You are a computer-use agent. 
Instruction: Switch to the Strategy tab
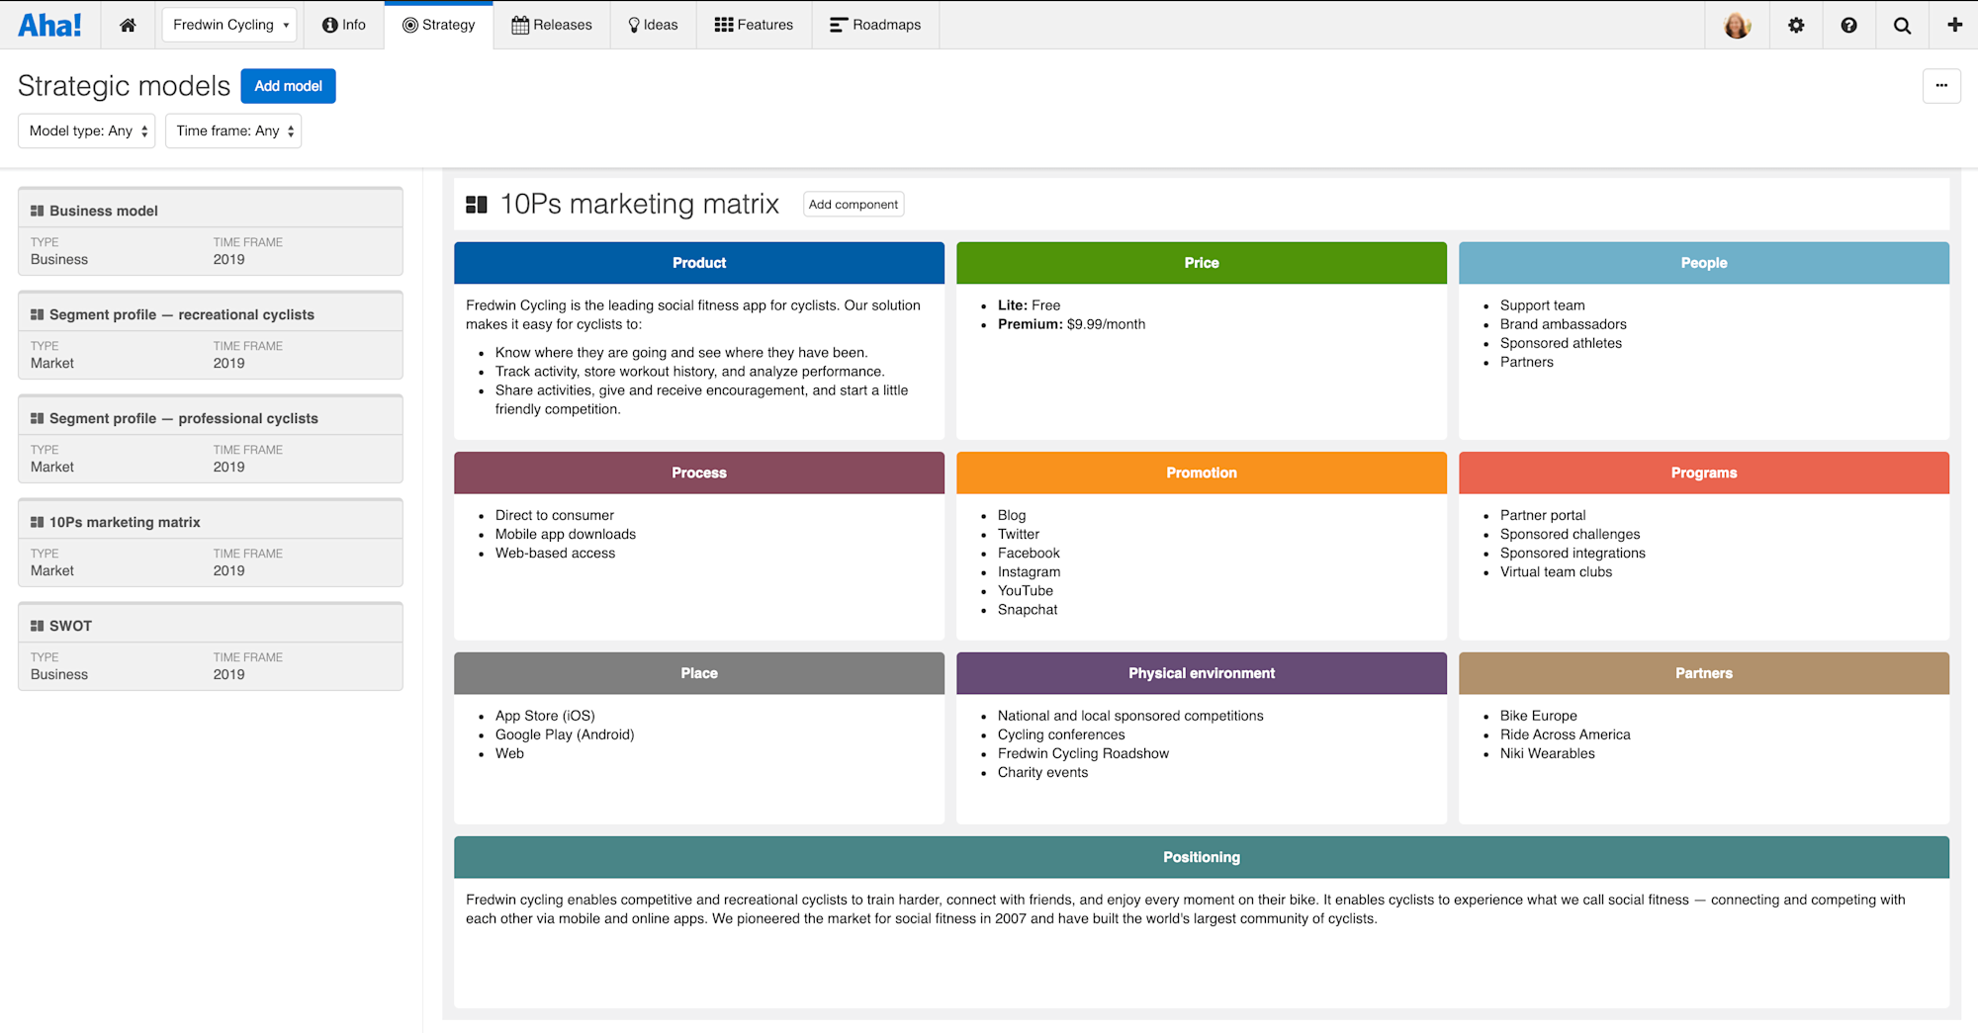pos(439,25)
